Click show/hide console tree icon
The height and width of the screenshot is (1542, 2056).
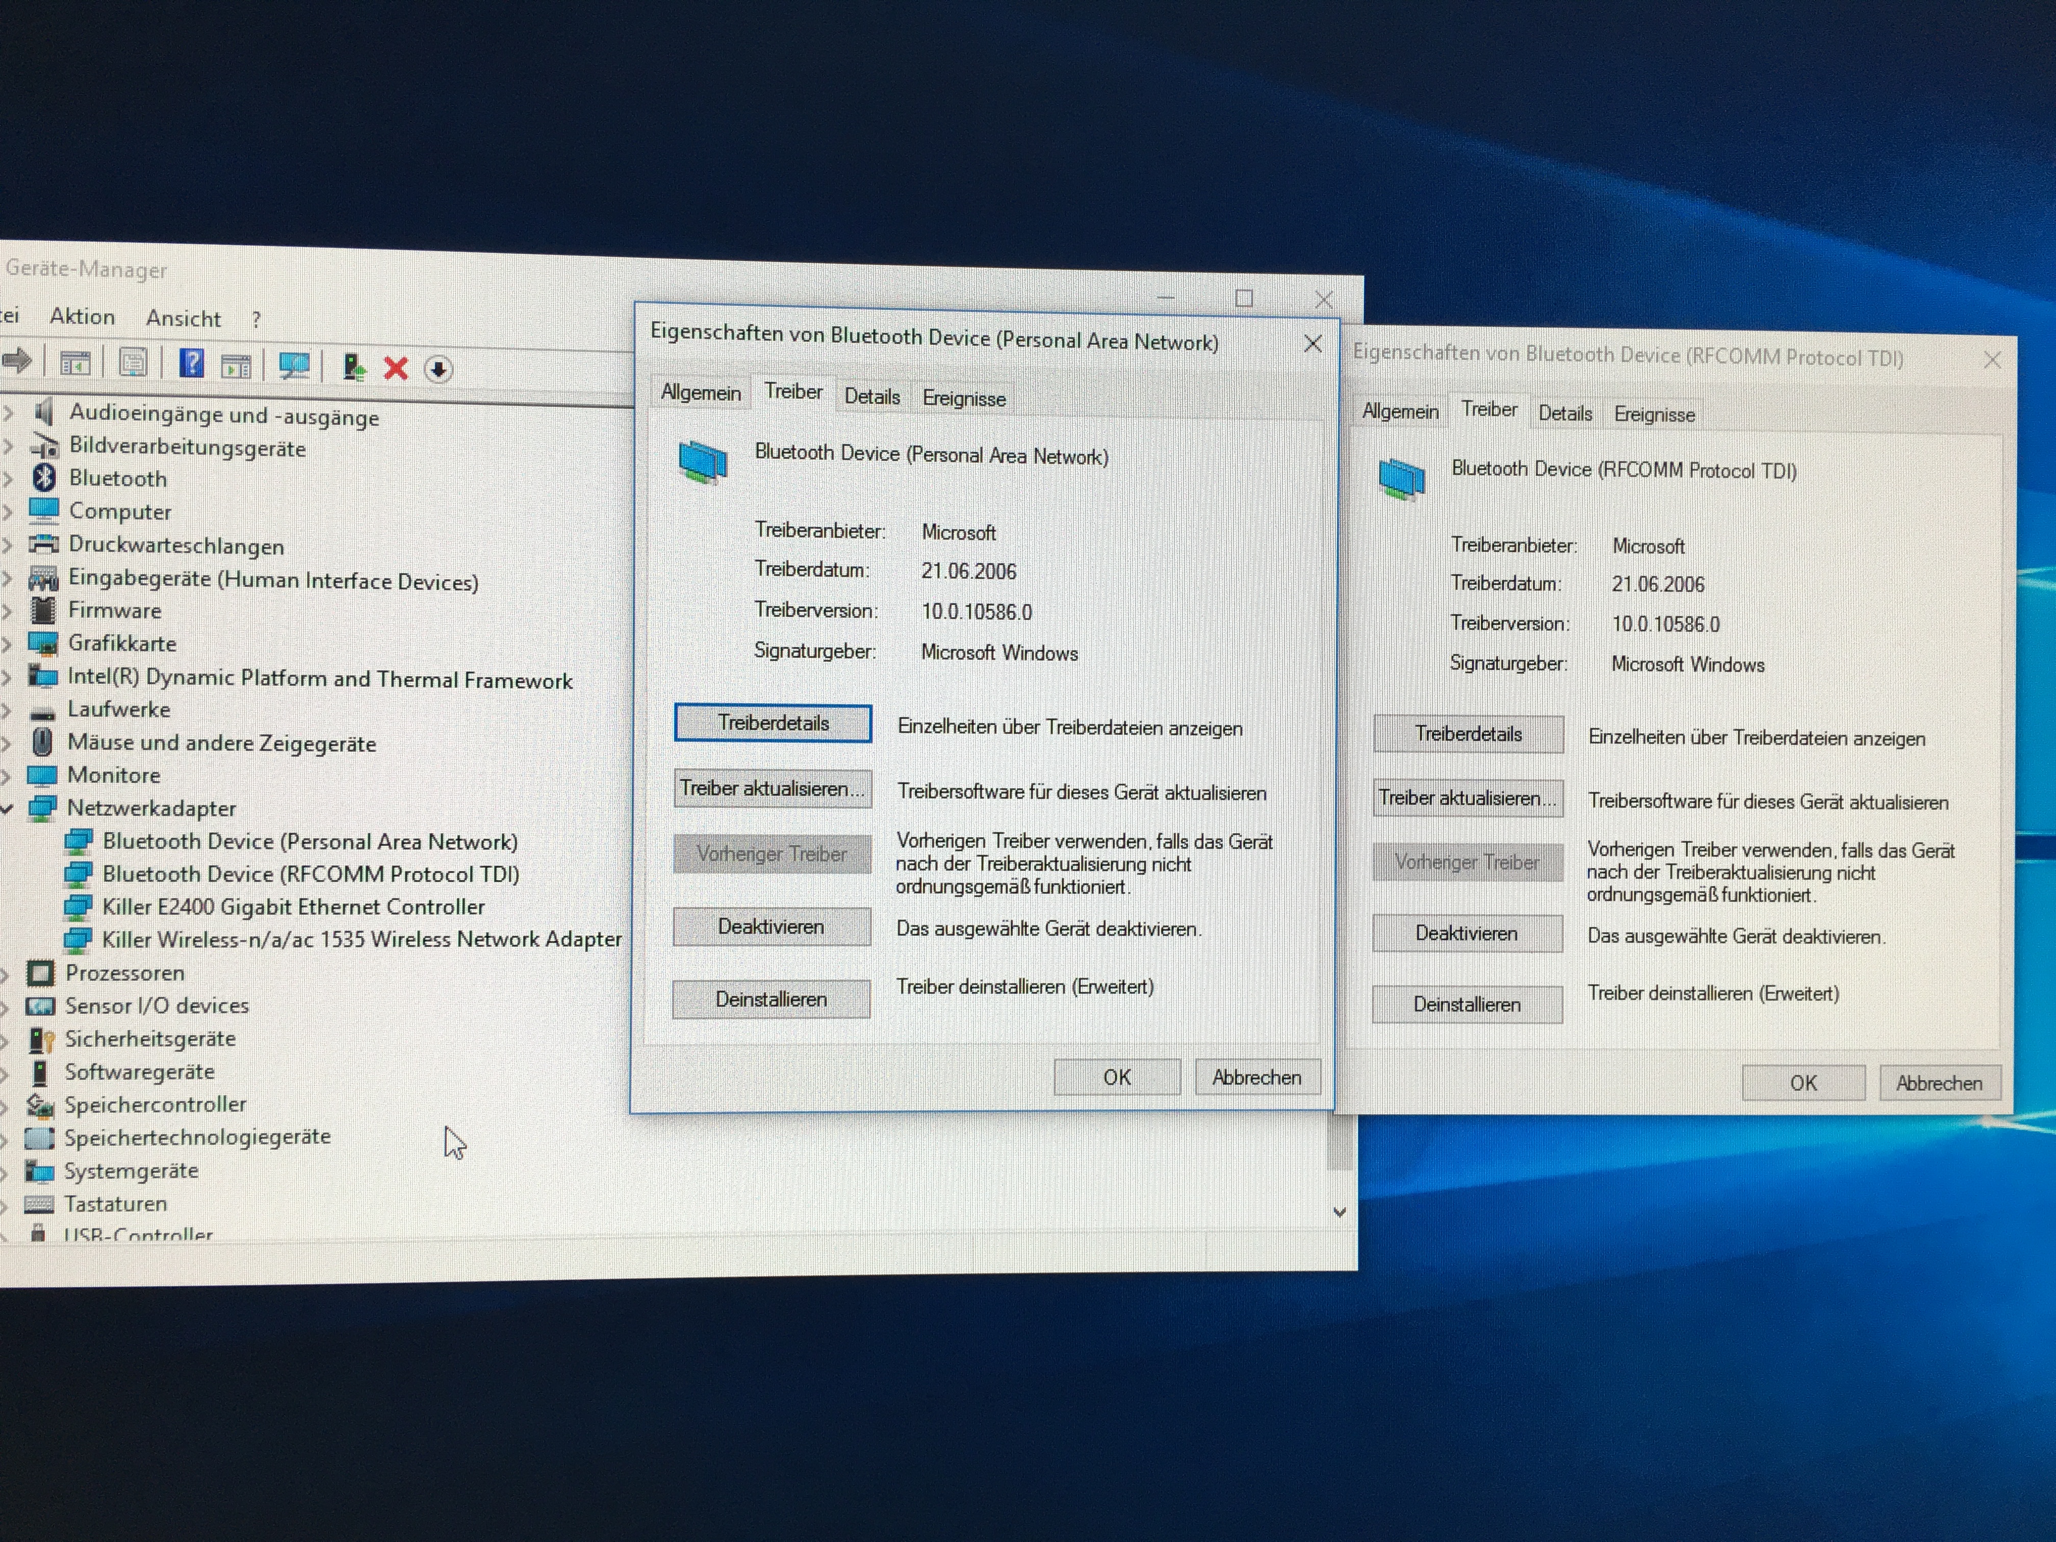(74, 363)
